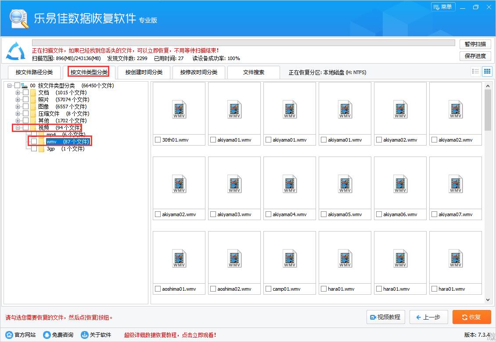Viewport: 496px width, 342px height.
Task: 点击视频教程按钮的播放图标
Action: click(373, 317)
